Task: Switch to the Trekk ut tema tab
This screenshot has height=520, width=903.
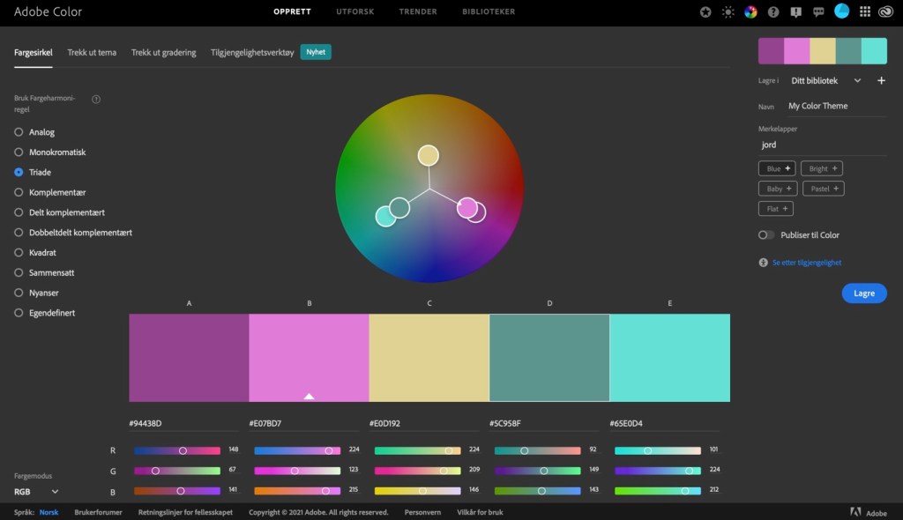Action: tap(92, 52)
